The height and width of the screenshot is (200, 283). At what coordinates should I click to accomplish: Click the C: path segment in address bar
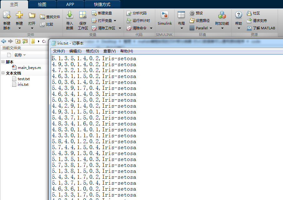[x=44, y=41]
